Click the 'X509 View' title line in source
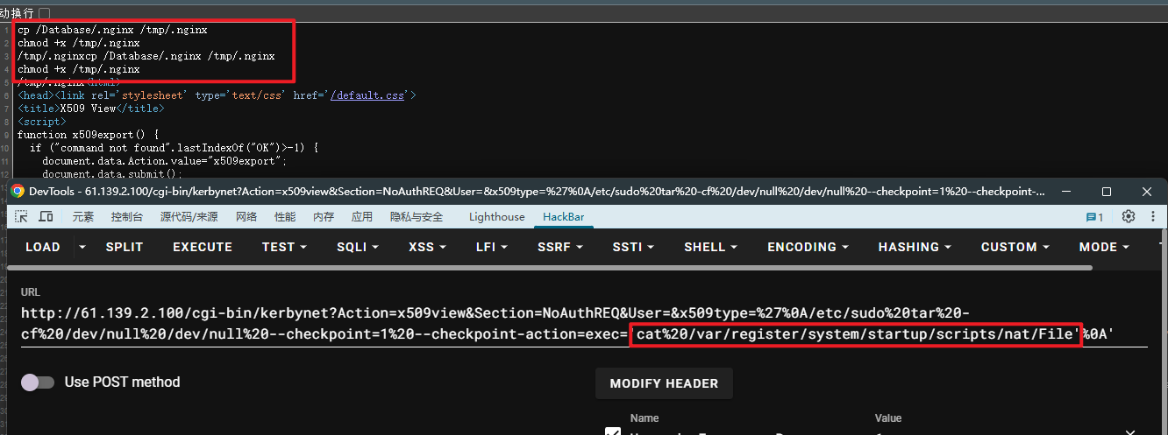The image size is (1168, 435). pos(90,109)
